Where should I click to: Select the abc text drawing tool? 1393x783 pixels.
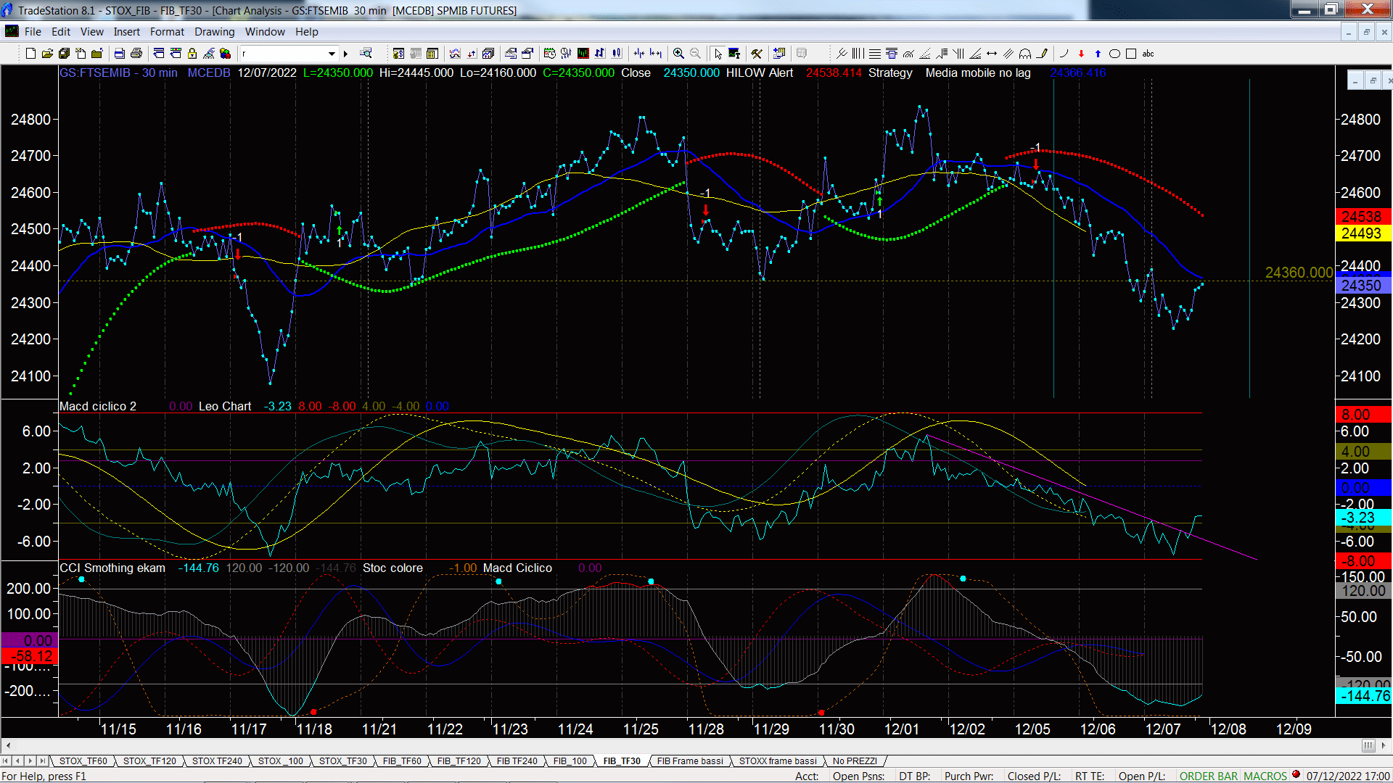coord(1148,54)
